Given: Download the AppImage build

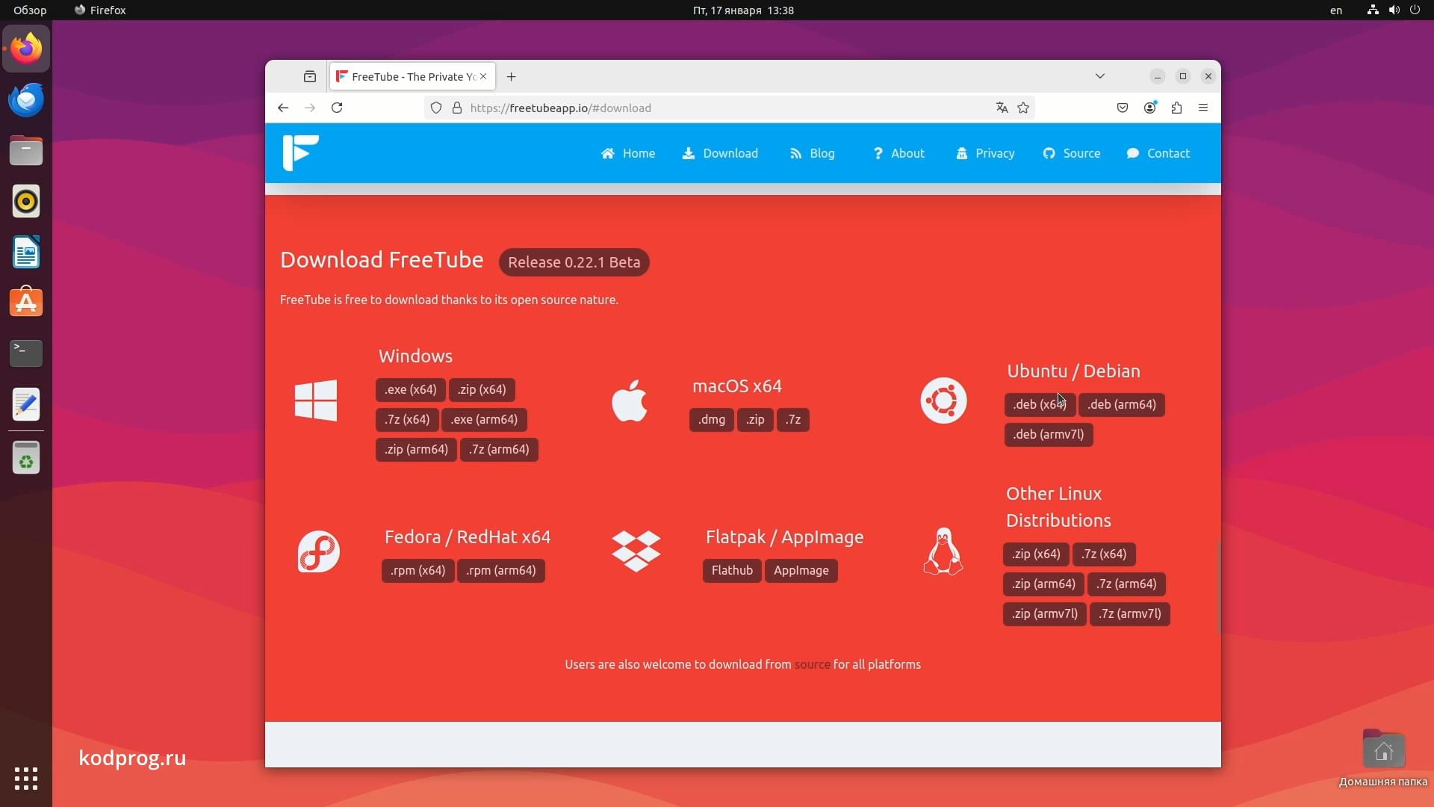Looking at the screenshot, I should click(801, 570).
